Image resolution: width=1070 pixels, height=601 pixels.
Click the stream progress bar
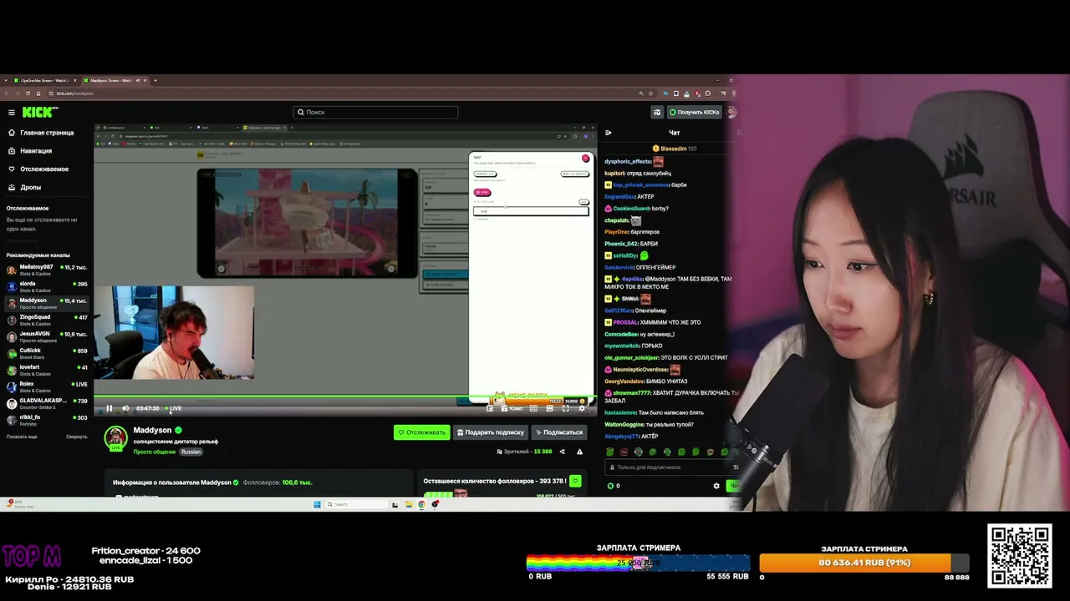tap(345, 396)
